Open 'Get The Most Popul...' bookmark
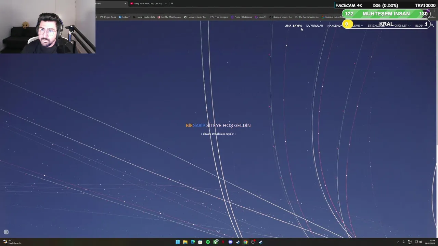Viewport: 438px width, 246px height. click(x=169, y=17)
